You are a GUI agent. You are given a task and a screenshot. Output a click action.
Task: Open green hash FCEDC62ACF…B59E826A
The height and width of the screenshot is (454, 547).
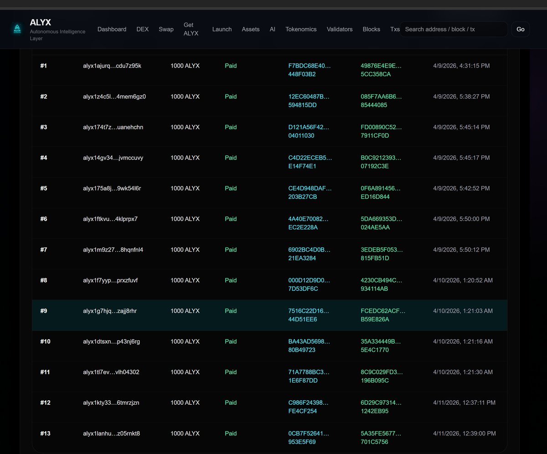[383, 315]
